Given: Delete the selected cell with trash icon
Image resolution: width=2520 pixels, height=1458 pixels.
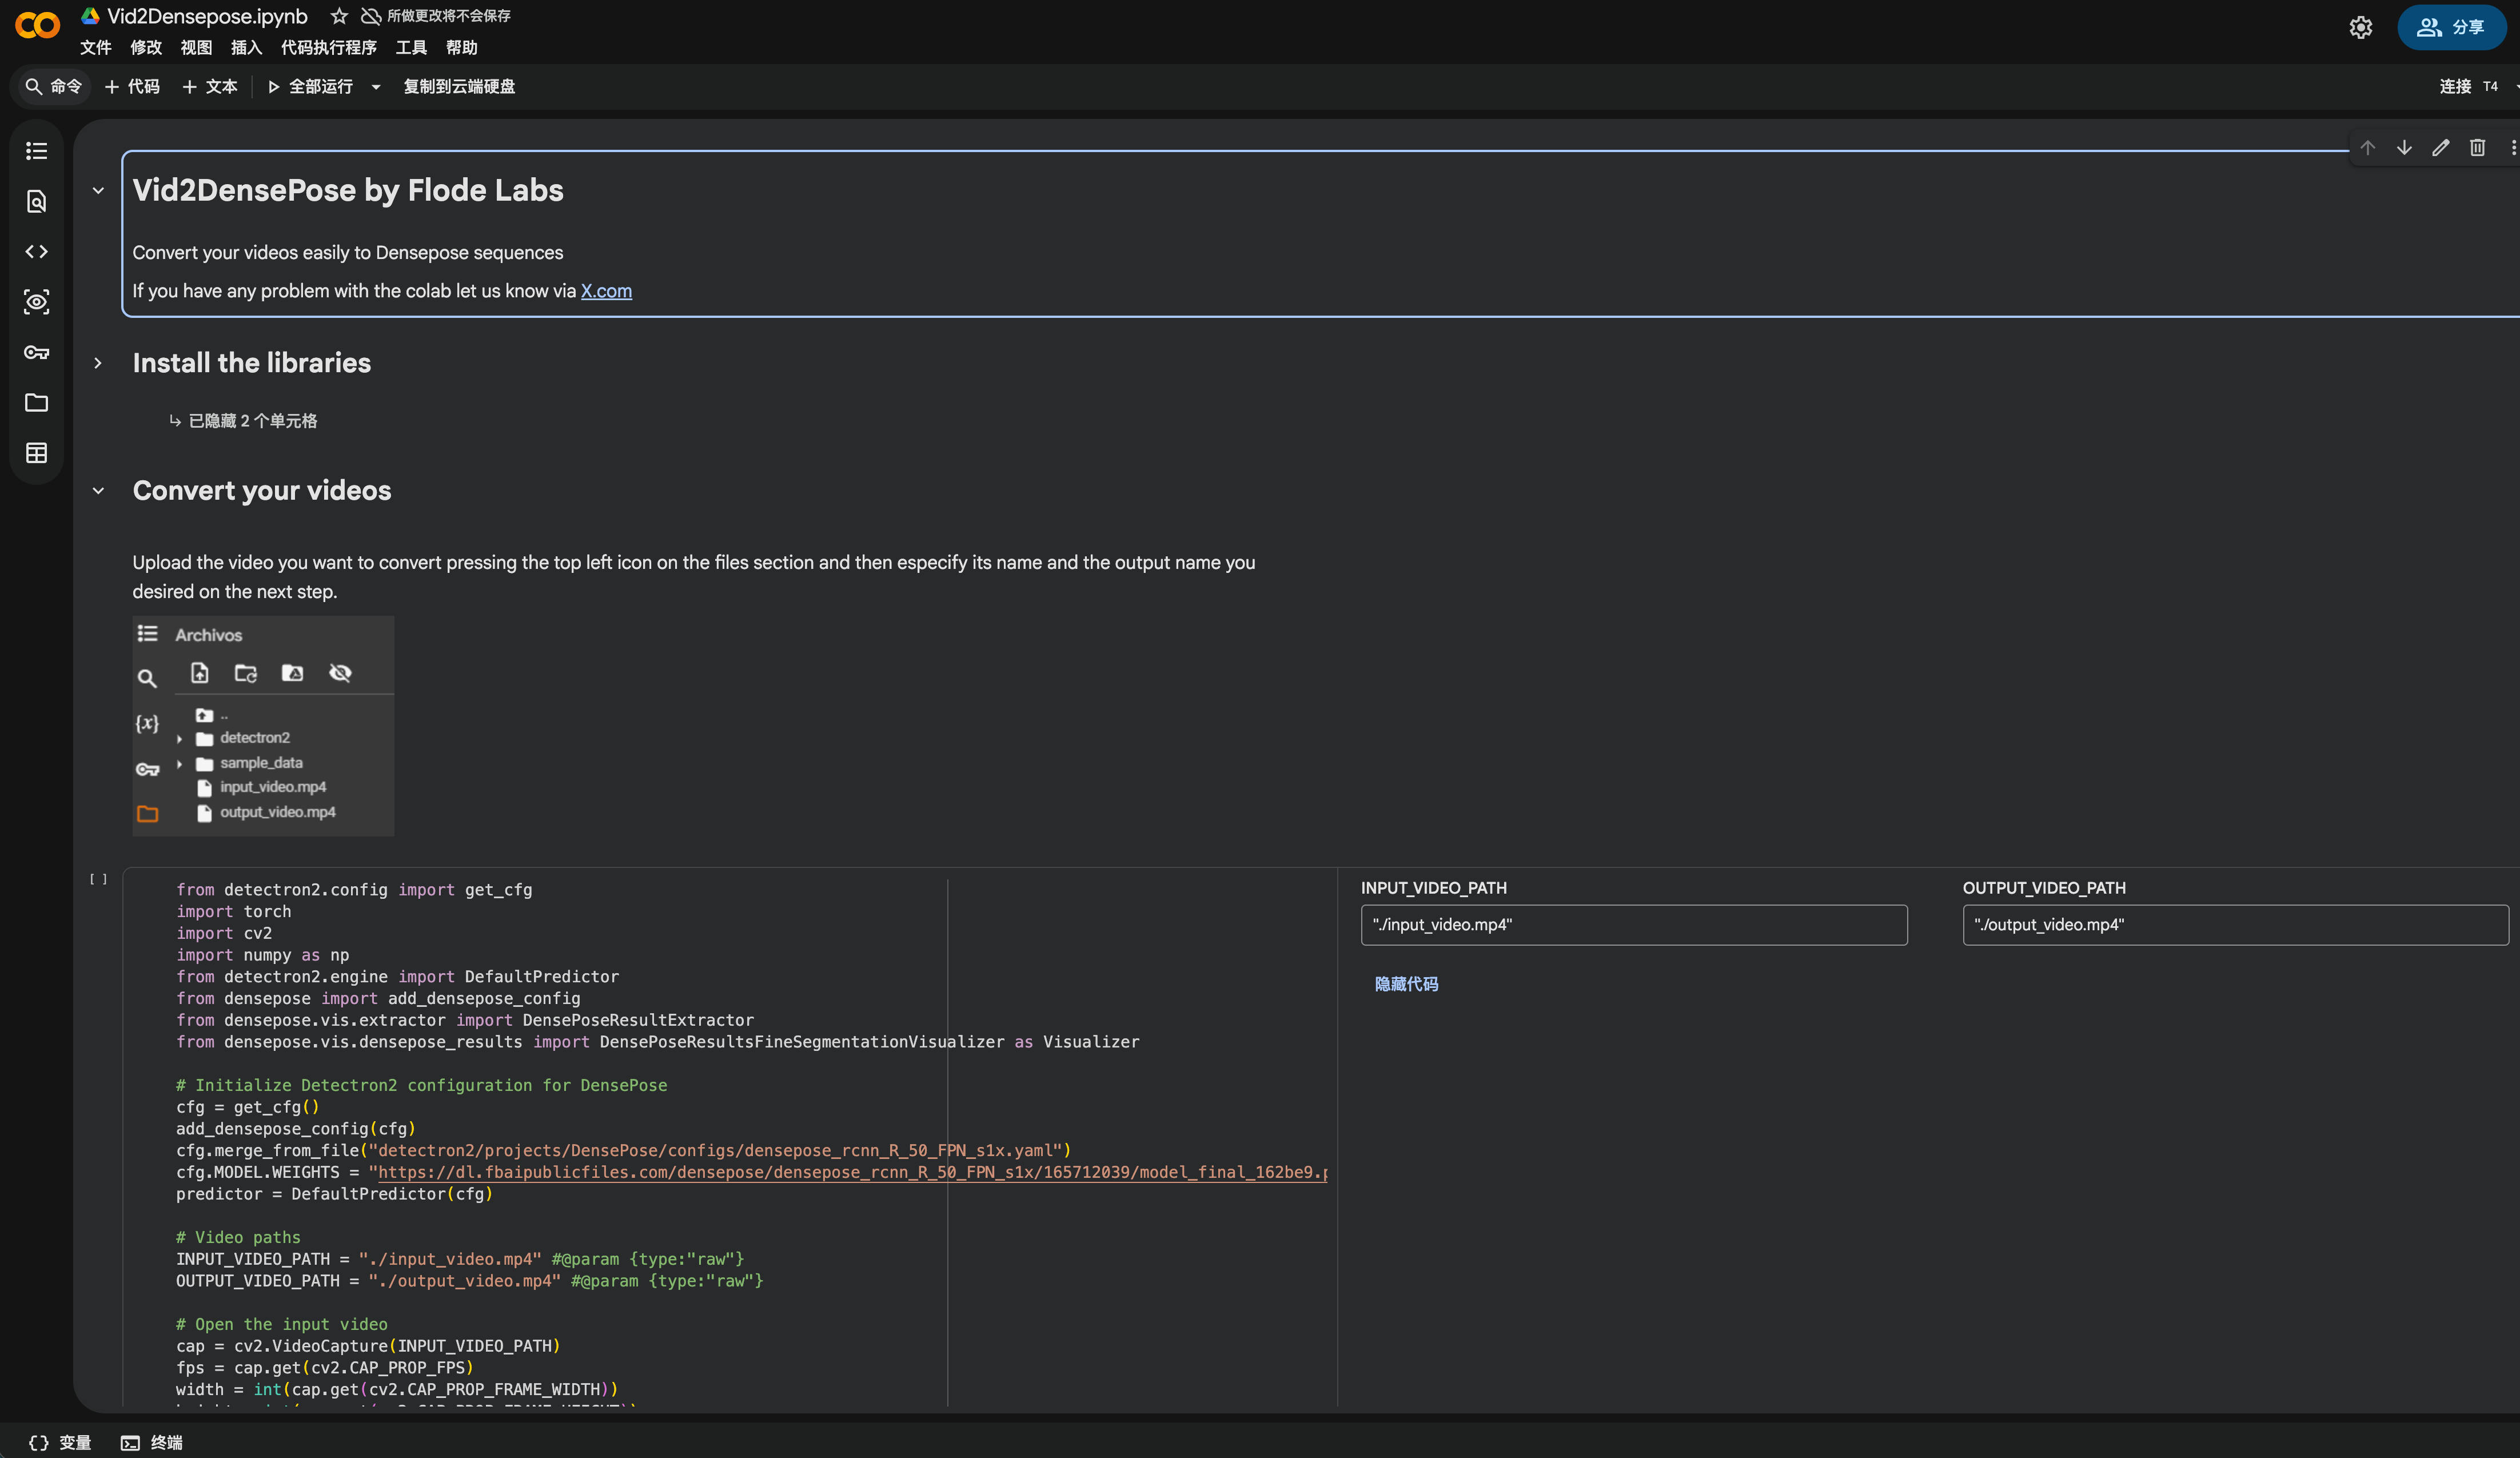Looking at the screenshot, I should click(2477, 148).
